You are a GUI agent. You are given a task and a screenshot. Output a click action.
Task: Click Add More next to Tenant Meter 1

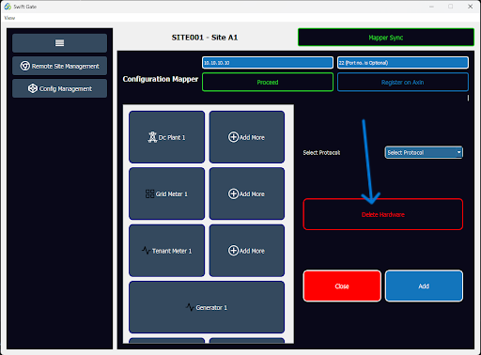click(247, 251)
